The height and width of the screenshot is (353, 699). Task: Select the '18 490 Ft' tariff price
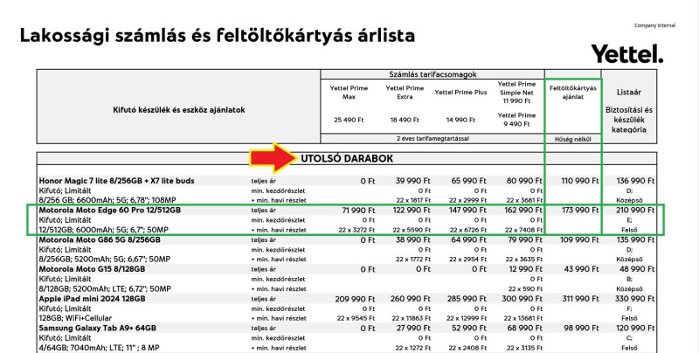point(405,120)
